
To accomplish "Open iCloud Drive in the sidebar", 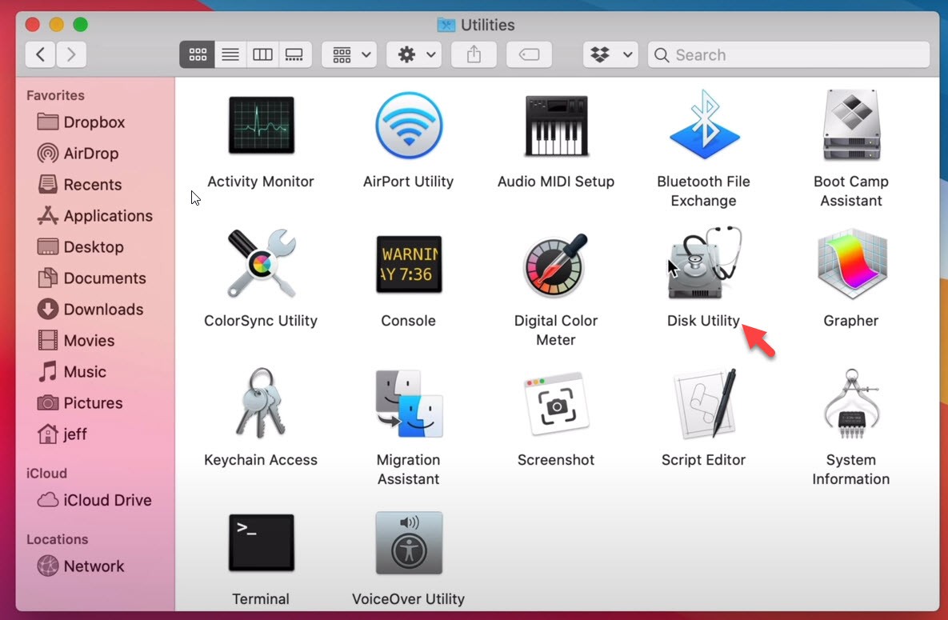I will [x=94, y=500].
